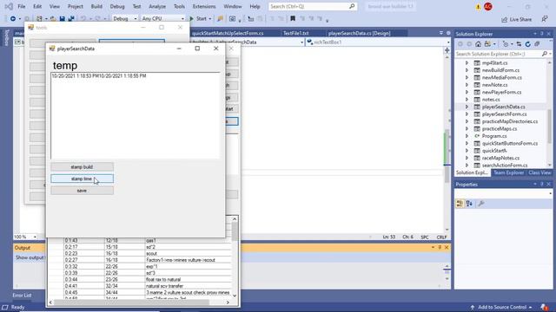Click the bookmark icon in the toolbar
The image size is (556, 312).
point(293,19)
